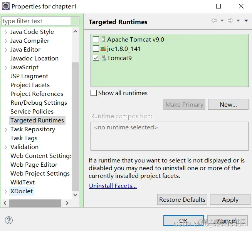Open Web Project Settings page

pos(40,174)
